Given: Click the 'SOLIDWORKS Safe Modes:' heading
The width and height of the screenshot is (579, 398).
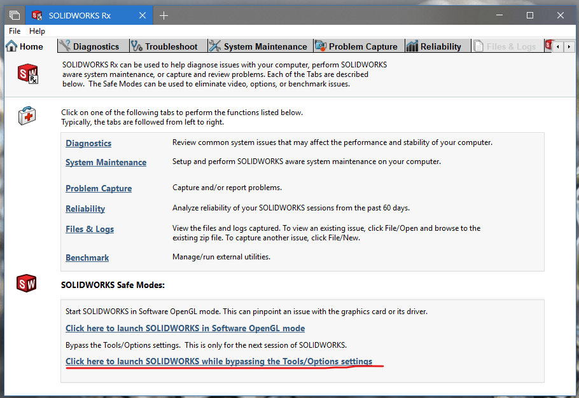Looking at the screenshot, I should tap(113, 285).
